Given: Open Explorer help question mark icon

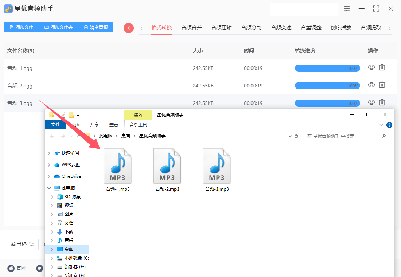Looking at the screenshot, I should [389, 125].
